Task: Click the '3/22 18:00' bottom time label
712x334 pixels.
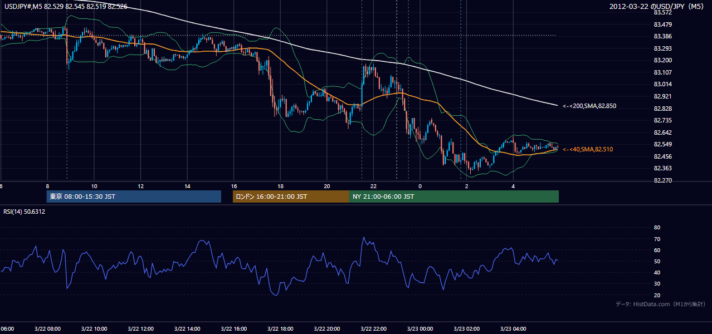Action: (x=280, y=328)
